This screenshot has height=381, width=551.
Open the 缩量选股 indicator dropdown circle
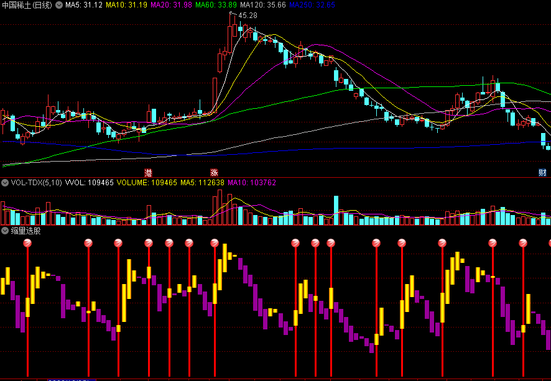click(x=5, y=231)
